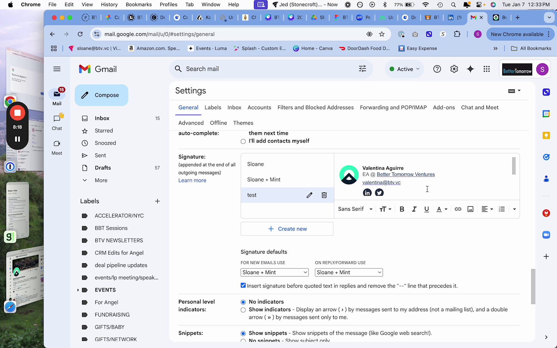
Task: Switch to Labels settings tab
Action: [x=213, y=107]
